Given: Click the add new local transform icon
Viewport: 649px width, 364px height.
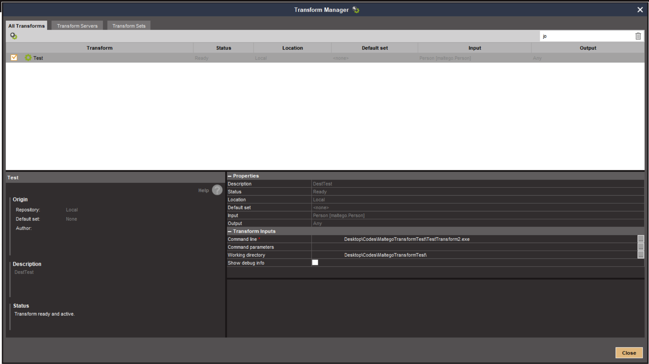Looking at the screenshot, I should tap(14, 36).
